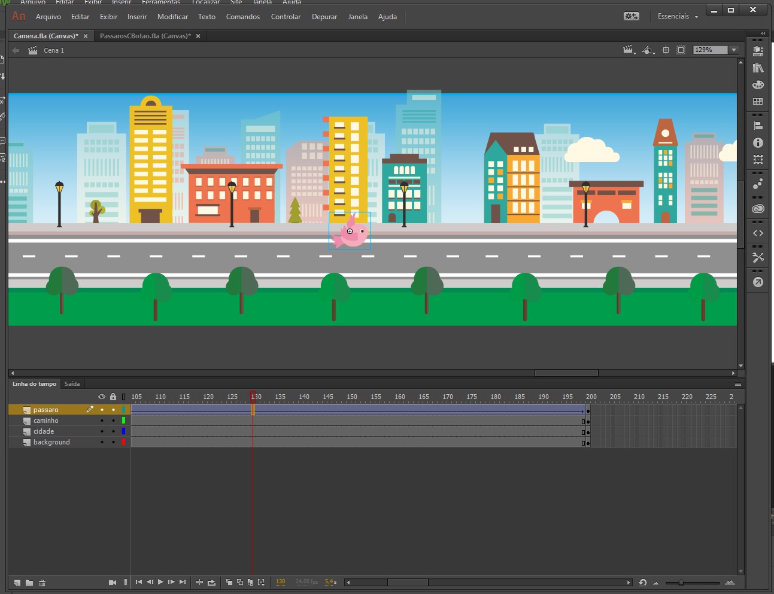Open the Swatches grid panel icon
The width and height of the screenshot is (774, 594).
pyautogui.click(x=758, y=102)
